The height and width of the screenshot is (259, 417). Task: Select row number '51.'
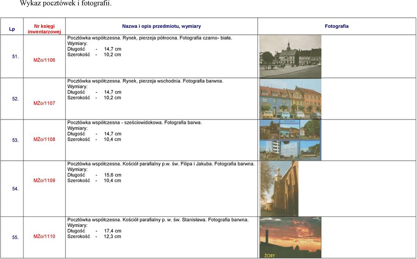click(x=16, y=56)
